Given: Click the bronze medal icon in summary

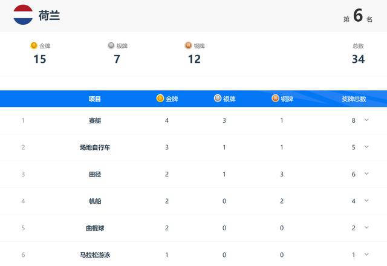Looking at the screenshot, I should pos(188,45).
